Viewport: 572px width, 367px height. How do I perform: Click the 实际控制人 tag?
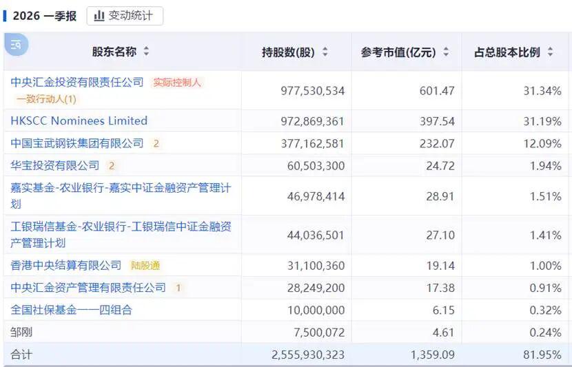pos(177,83)
